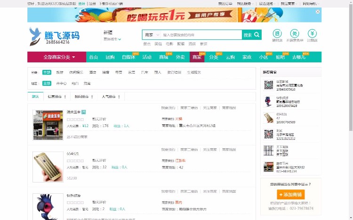Click the 脆皮玉米 merchant title

(73, 112)
